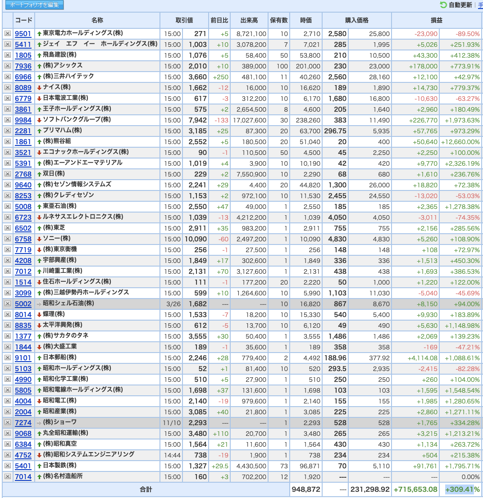Click the X icon for code 2768
Screen dimensions: 483x498
tap(8, 174)
